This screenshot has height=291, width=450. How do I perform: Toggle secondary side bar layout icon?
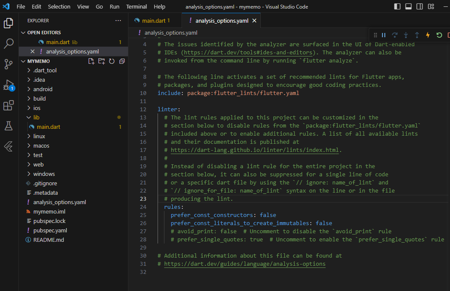click(420, 6)
